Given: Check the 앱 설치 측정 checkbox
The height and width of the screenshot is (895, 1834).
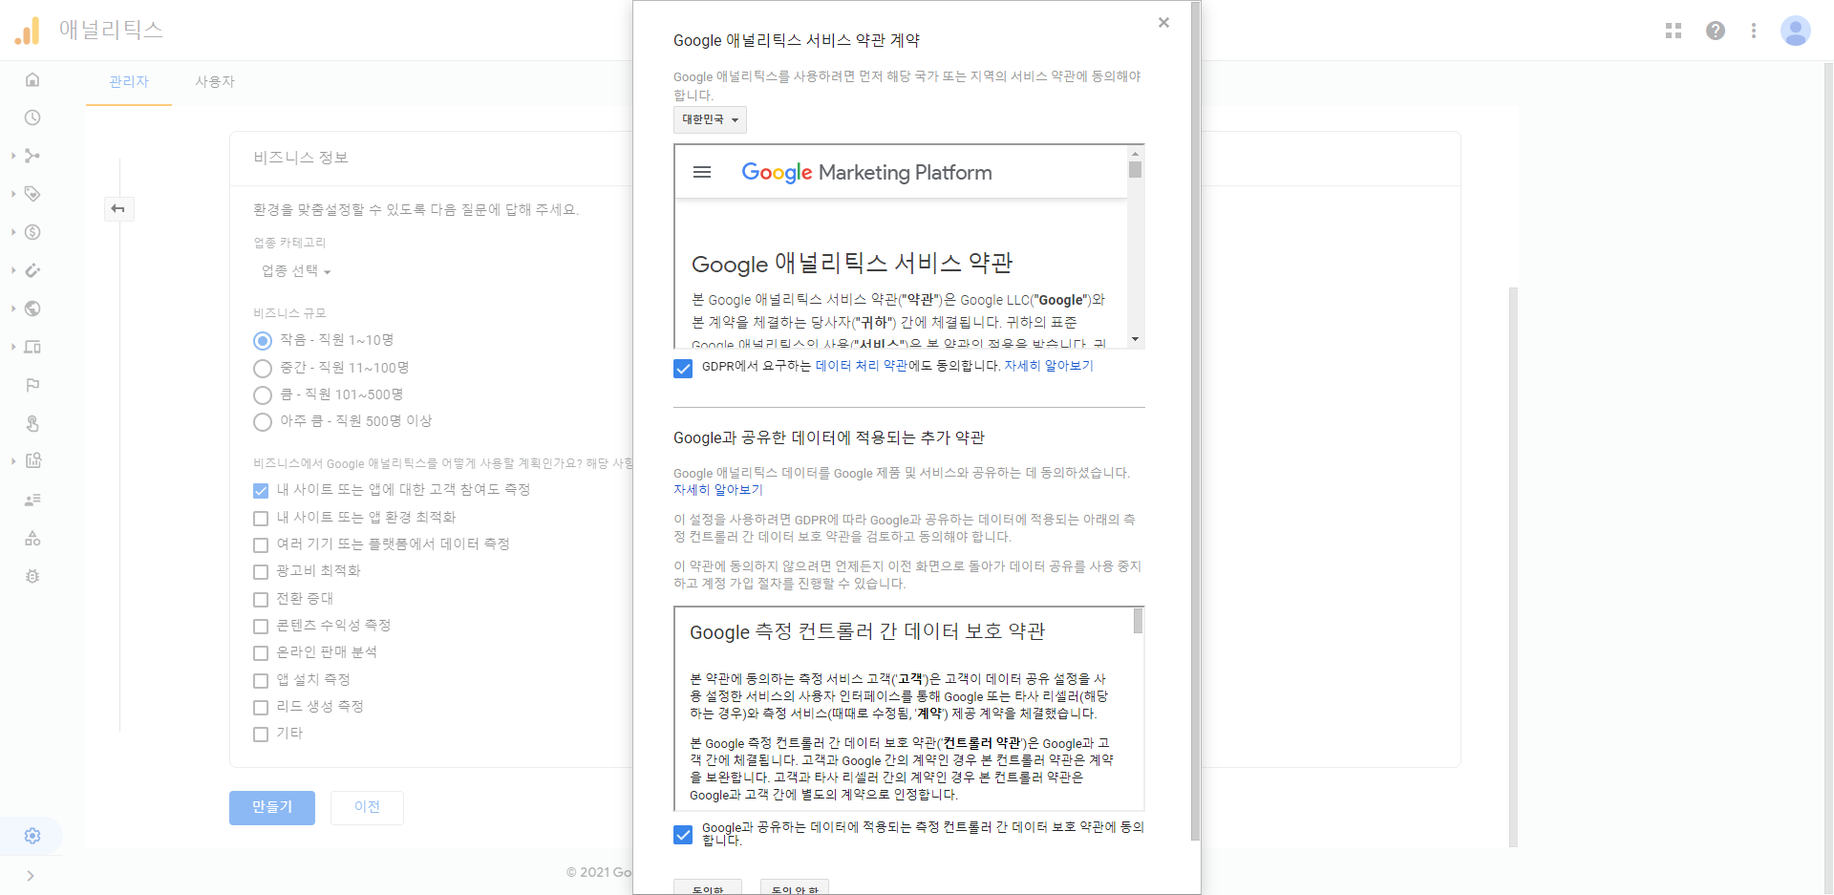Looking at the screenshot, I should coord(261,680).
